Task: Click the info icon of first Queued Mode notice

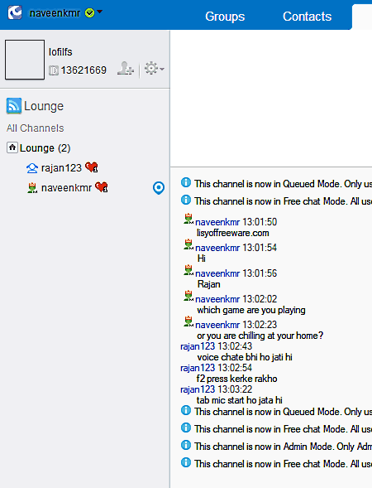Action: (186, 182)
